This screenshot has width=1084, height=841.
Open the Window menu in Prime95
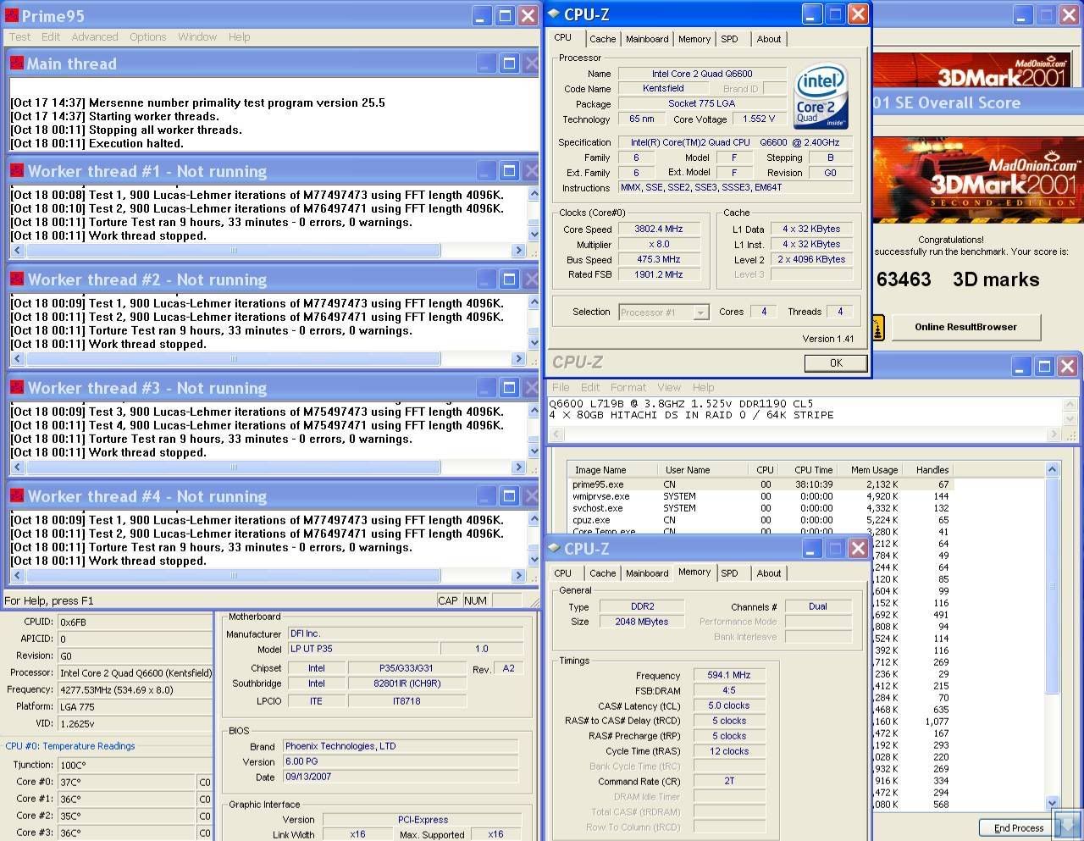[197, 37]
